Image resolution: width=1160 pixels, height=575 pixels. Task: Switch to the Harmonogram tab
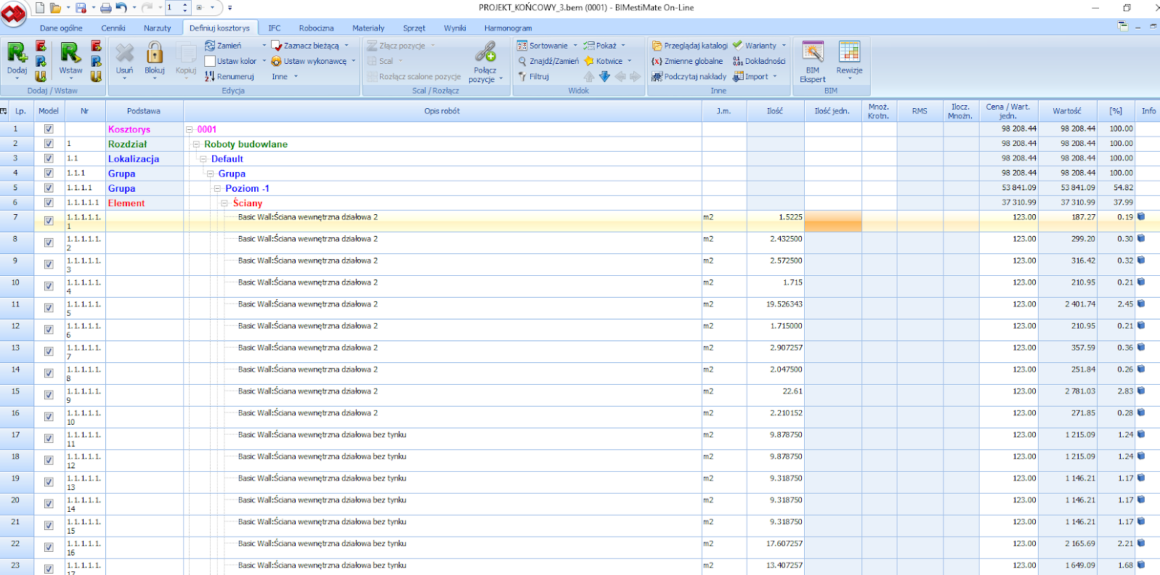[508, 28]
